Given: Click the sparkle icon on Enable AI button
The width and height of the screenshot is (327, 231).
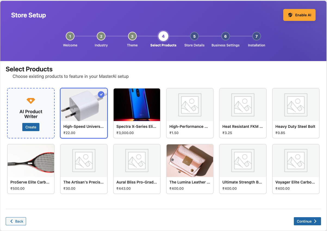Looking at the screenshot, I should pos(290,15).
